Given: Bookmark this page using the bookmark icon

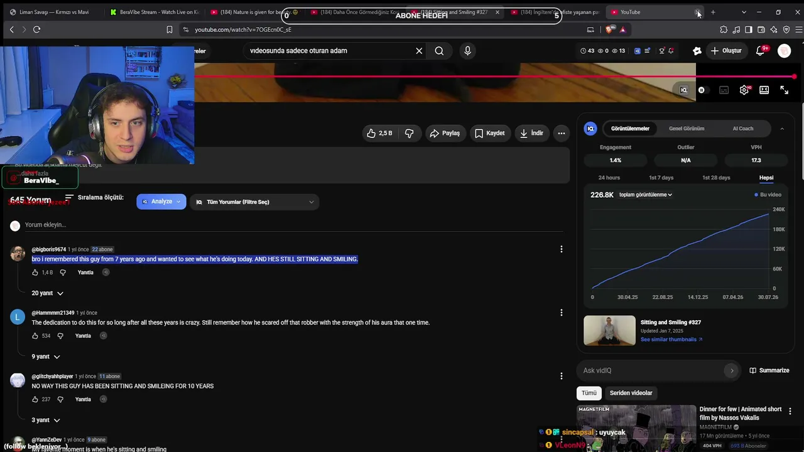Looking at the screenshot, I should pos(170,30).
